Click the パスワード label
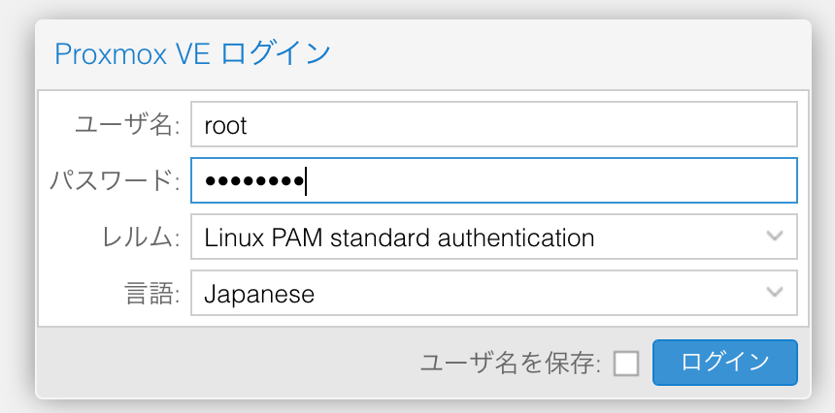 pos(115,181)
